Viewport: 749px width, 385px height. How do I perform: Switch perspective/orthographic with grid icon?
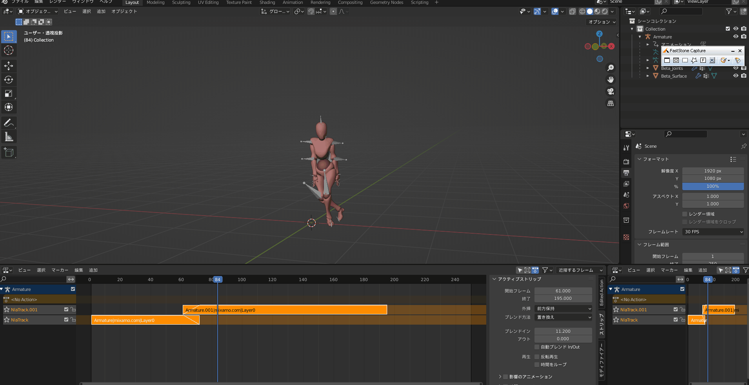(611, 104)
